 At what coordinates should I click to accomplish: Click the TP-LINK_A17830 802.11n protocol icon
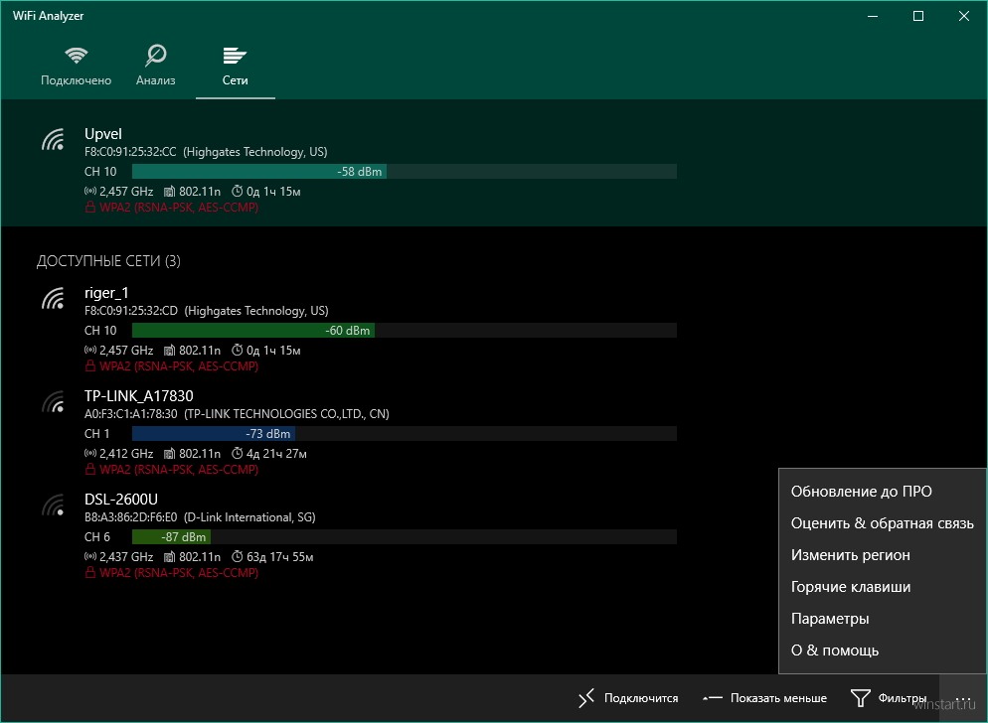coord(169,453)
